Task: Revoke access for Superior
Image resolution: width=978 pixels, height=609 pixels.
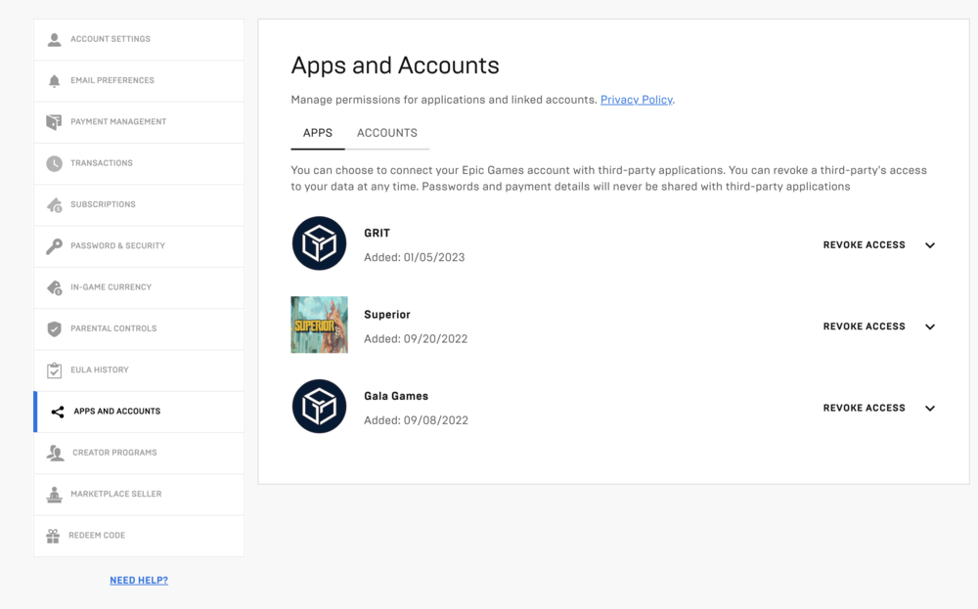Action: [x=864, y=326]
